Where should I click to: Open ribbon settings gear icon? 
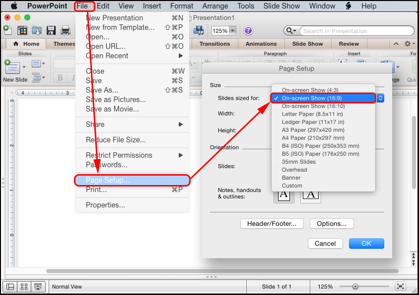(x=408, y=44)
